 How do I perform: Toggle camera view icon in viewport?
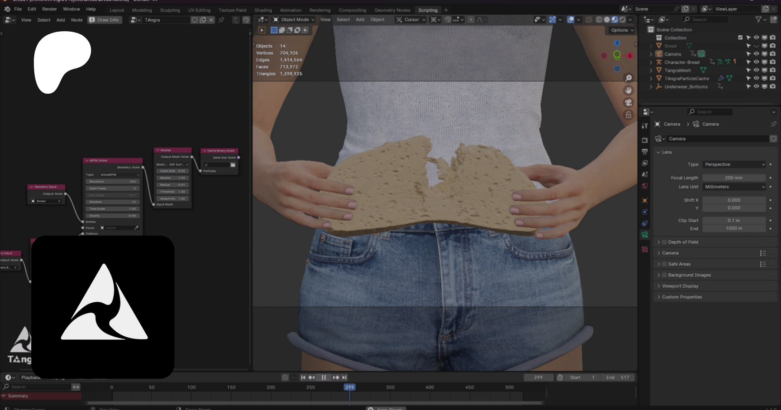628,102
